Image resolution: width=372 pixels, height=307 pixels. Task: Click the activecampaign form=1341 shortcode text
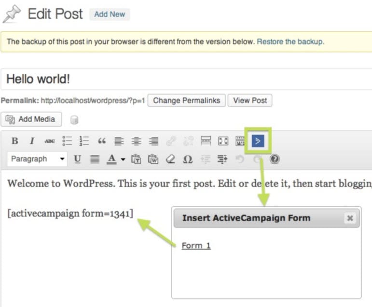pos(70,214)
